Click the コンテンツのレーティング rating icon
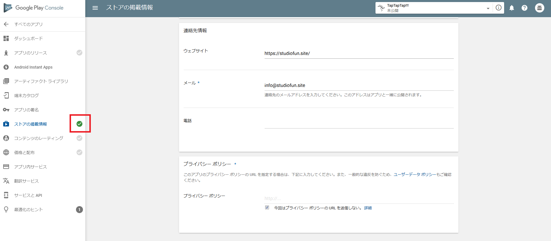The height and width of the screenshot is (241, 551). coord(6,138)
